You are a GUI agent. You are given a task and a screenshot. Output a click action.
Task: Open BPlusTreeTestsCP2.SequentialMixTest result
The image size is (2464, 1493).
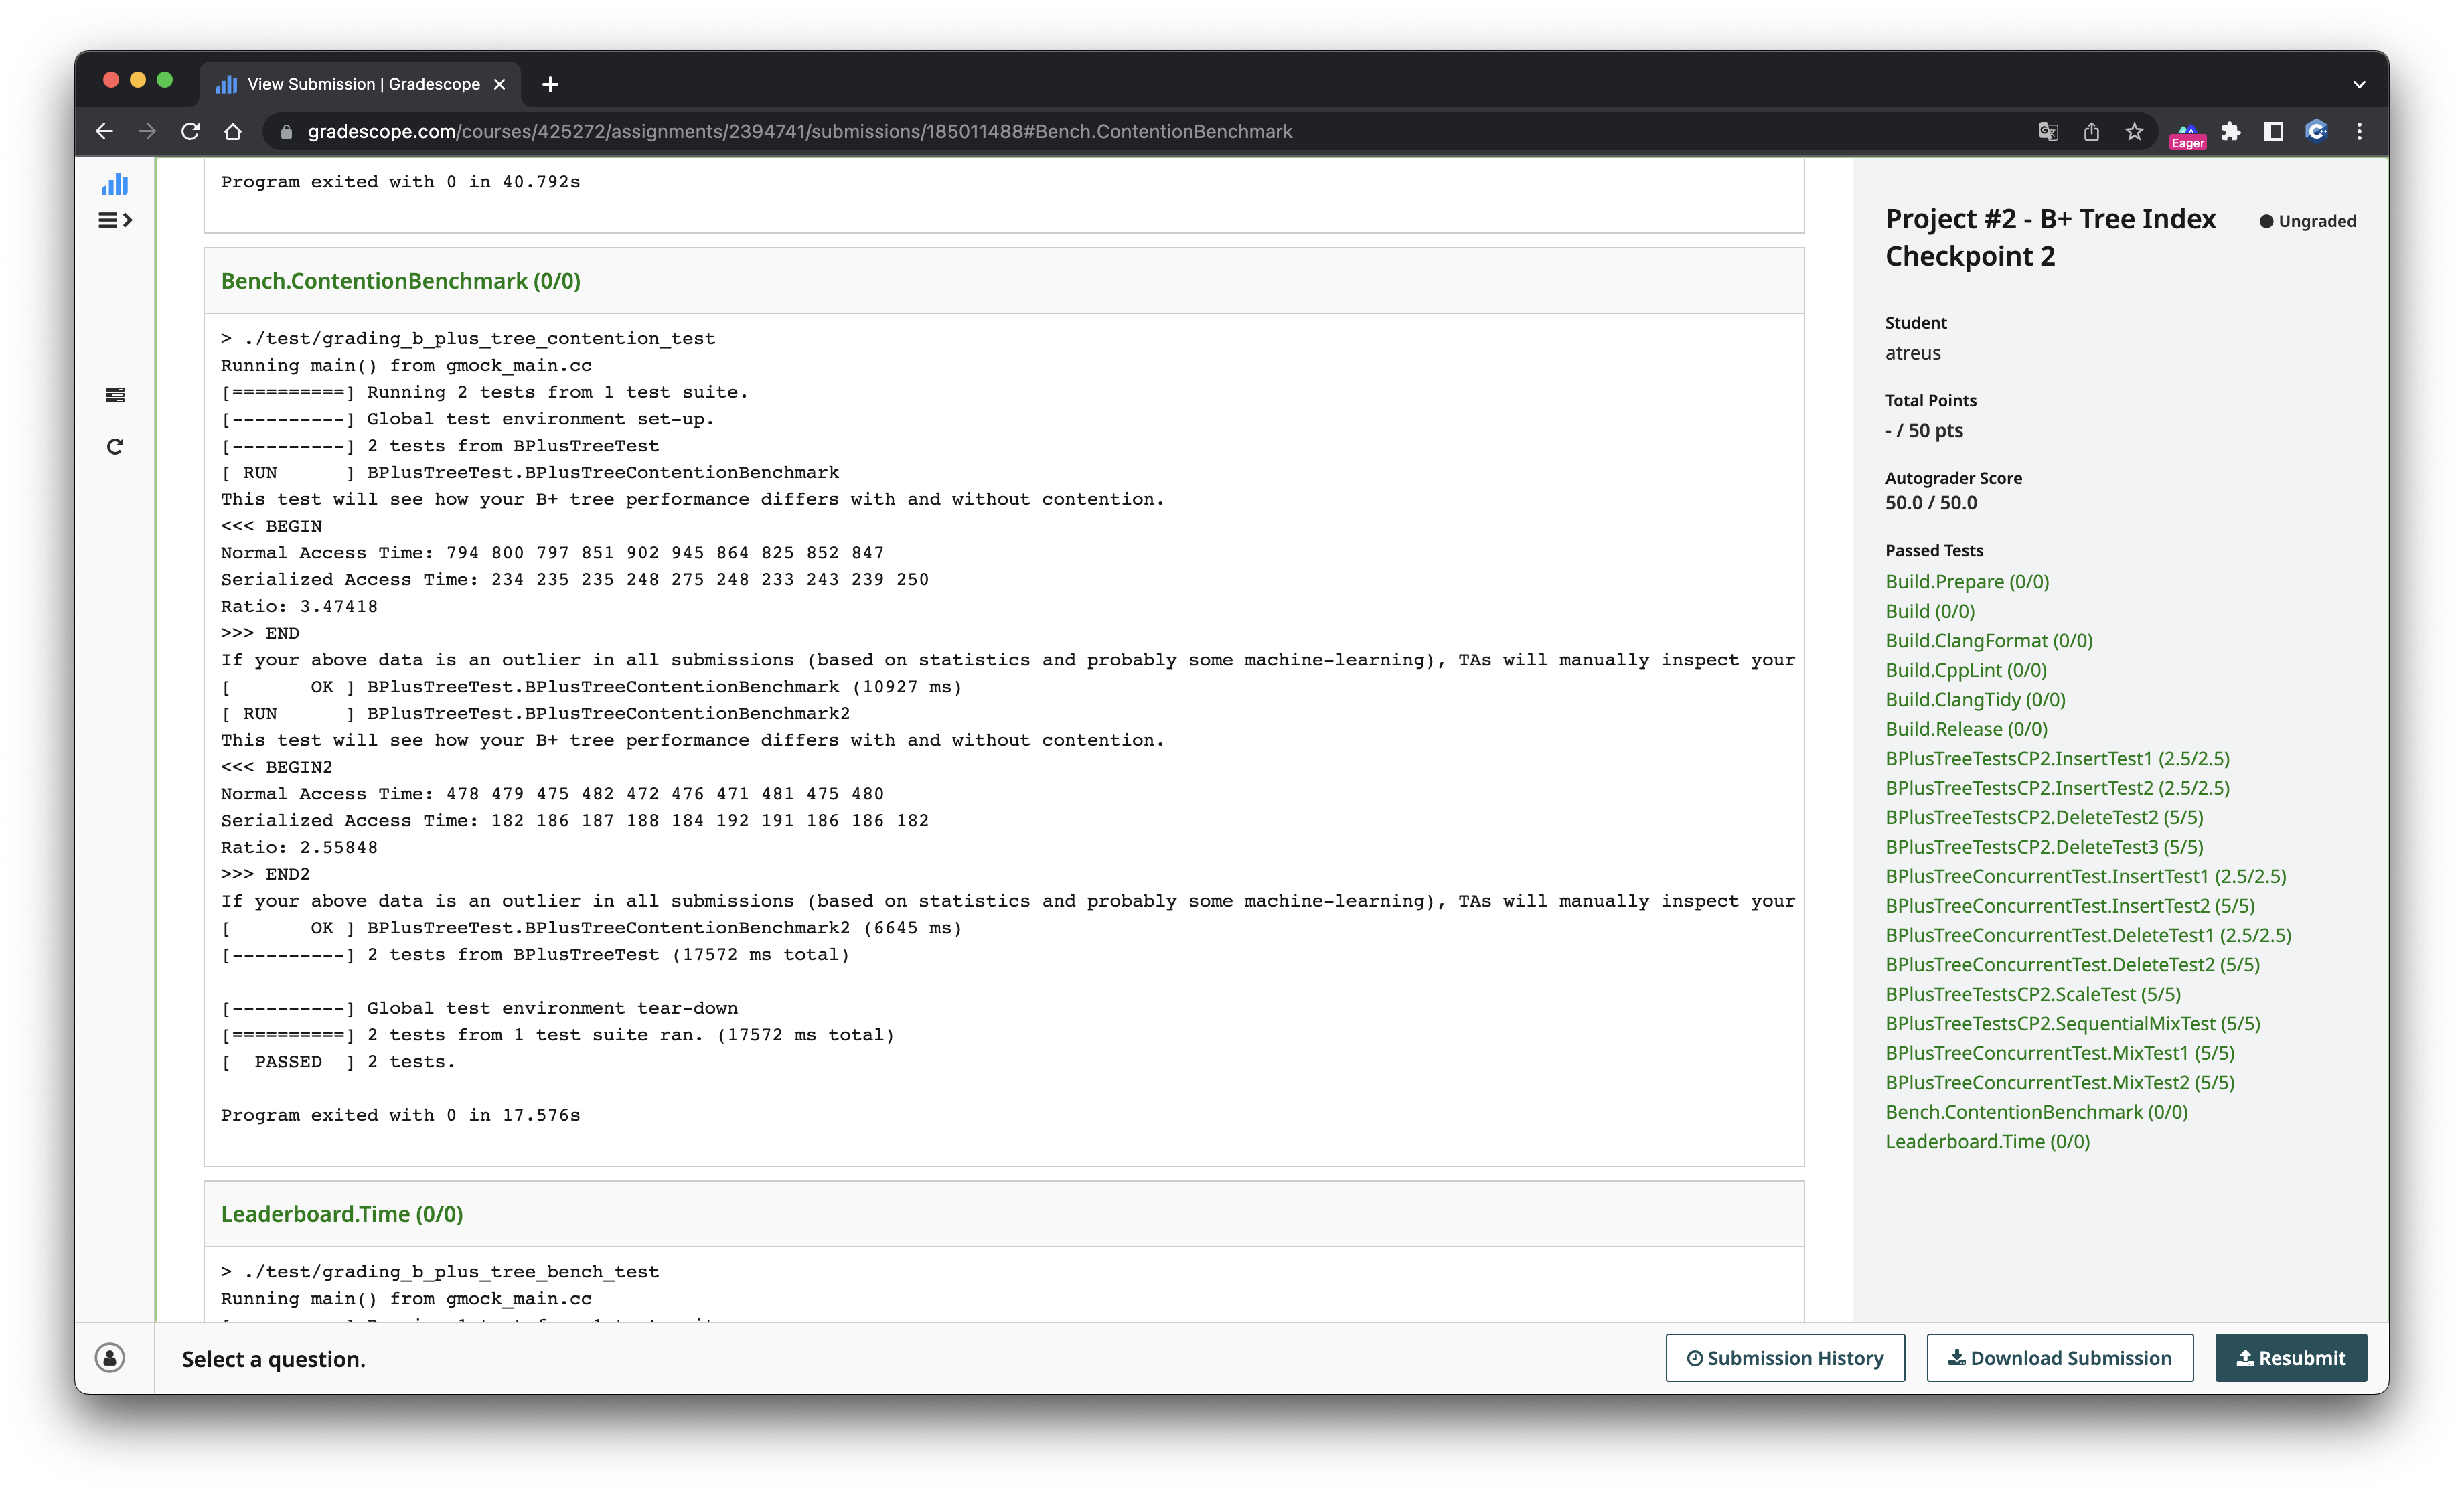(2072, 1023)
